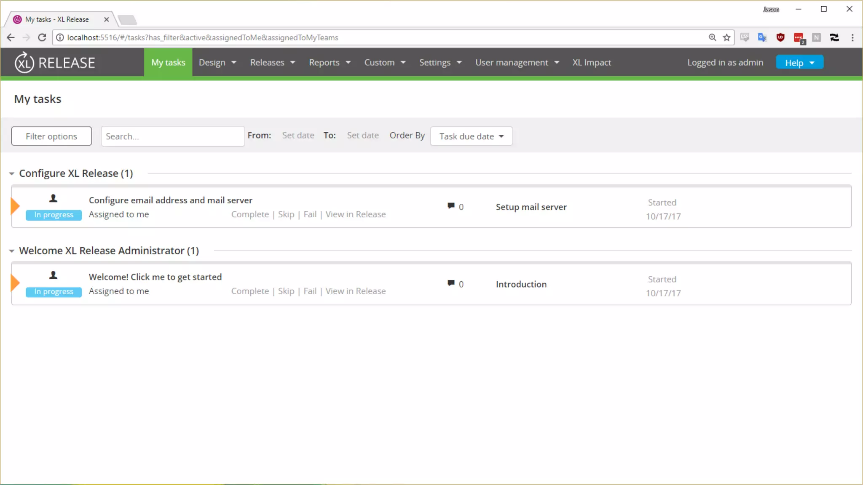Open Chrome three-dot menu
Image resolution: width=863 pixels, height=485 pixels.
852,37
